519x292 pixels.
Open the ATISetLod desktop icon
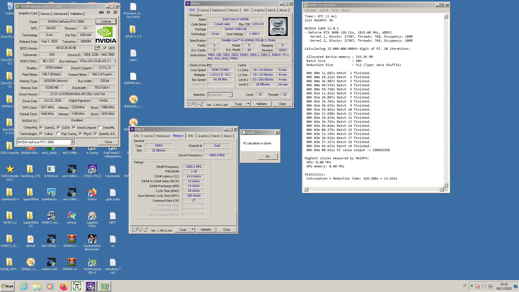tap(51, 171)
